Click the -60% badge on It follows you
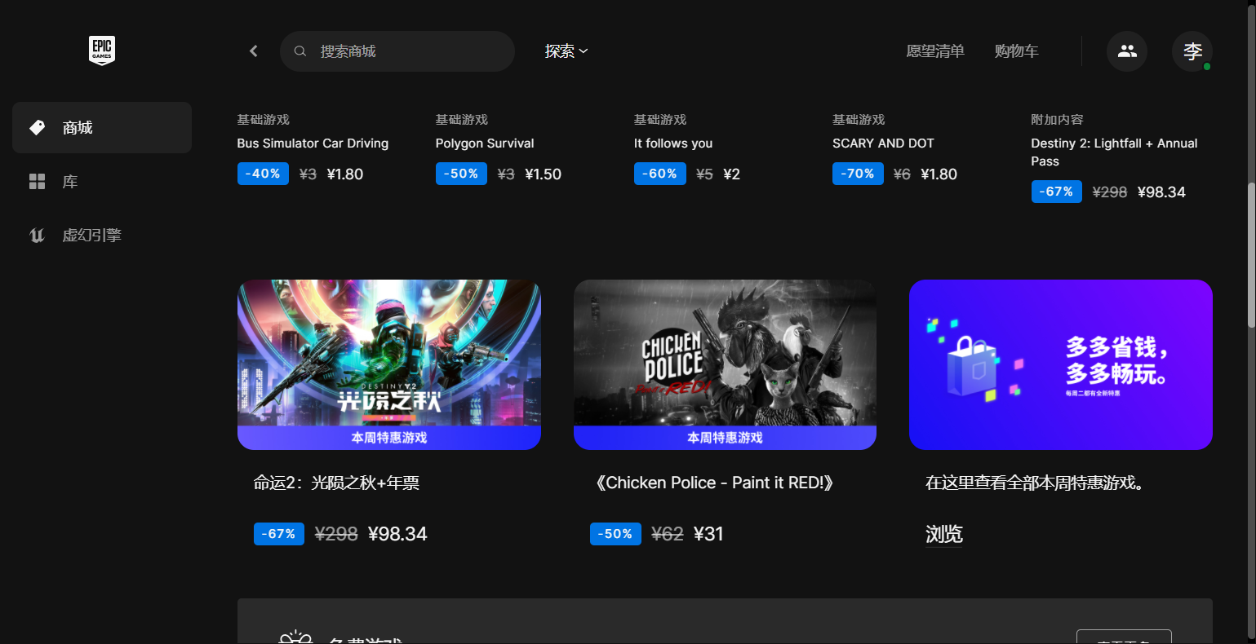Image resolution: width=1256 pixels, height=644 pixels. (x=659, y=174)
